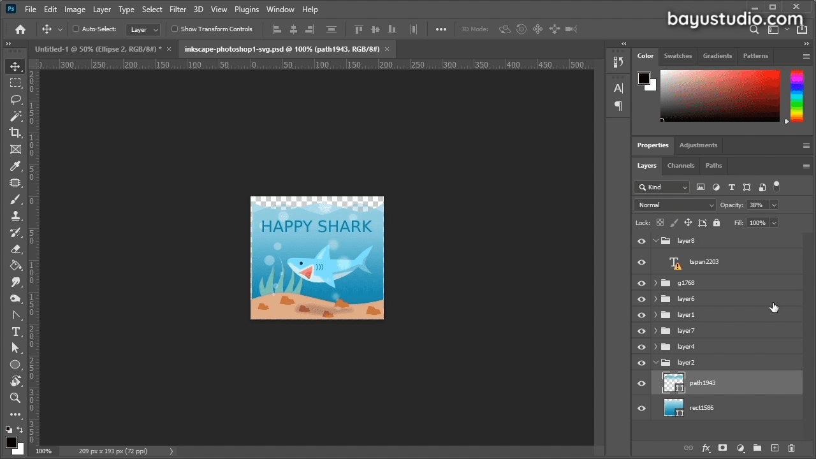The height and width of the screenshot is (459, 816).
Task: Open the Filter menu
Action: point(178,10)
